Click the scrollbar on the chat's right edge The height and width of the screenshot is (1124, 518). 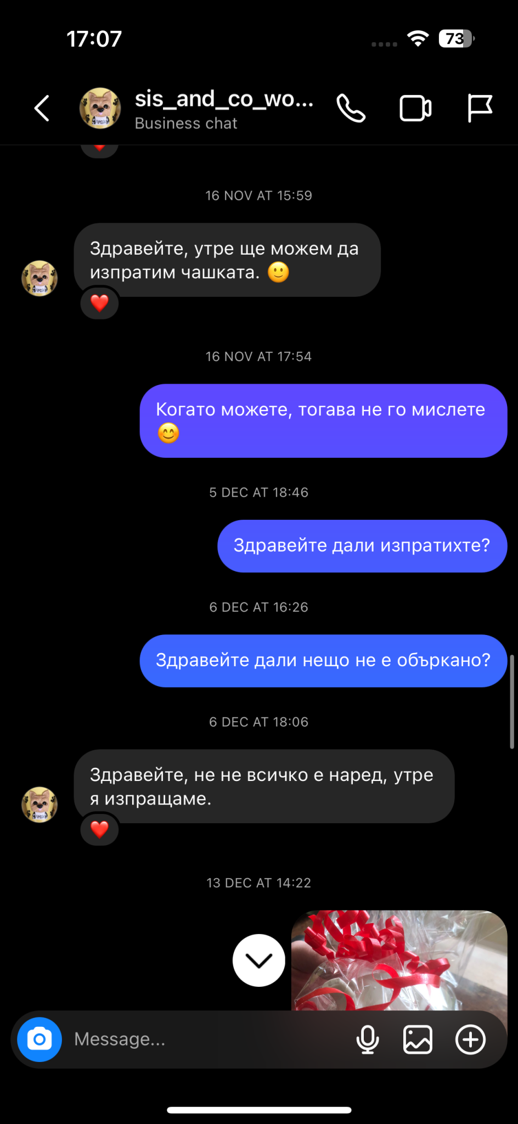(512, 701)
